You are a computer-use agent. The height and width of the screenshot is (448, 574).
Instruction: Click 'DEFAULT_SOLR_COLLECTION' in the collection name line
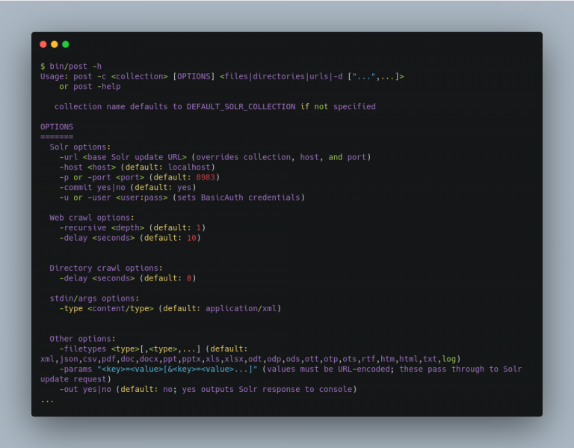[x=241, y=106]
